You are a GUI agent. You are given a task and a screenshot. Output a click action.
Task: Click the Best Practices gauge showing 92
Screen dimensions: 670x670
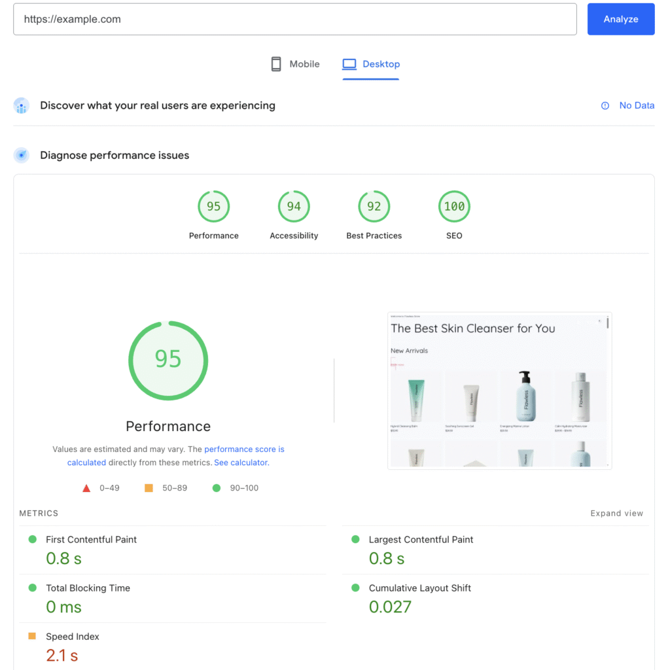click(x=374, y=206)
